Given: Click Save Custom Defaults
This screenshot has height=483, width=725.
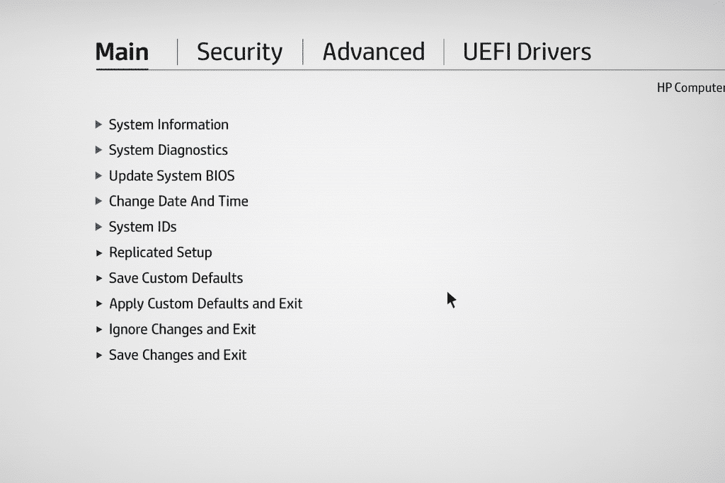Looking at the screenshot, I should tap(176, 278).
